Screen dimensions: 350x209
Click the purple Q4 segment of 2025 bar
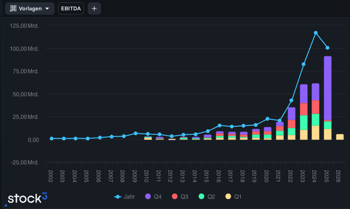pos(327,88)
